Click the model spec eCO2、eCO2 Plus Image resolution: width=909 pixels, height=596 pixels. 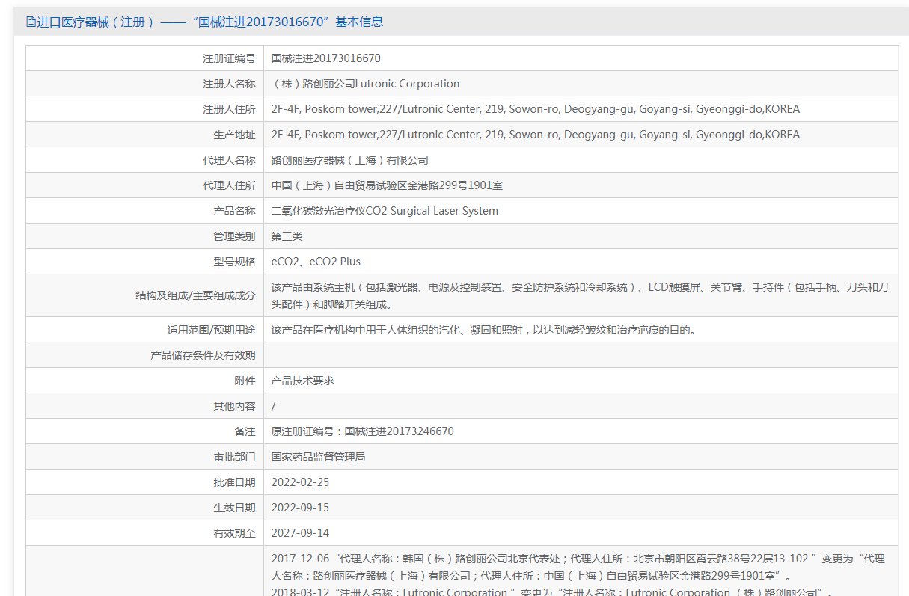tap(316, 262)
